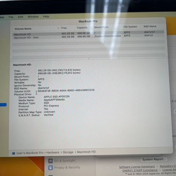Click the Privacy & Security icon
The height and width of the screenshot is (176, 176).
[50, 168]
